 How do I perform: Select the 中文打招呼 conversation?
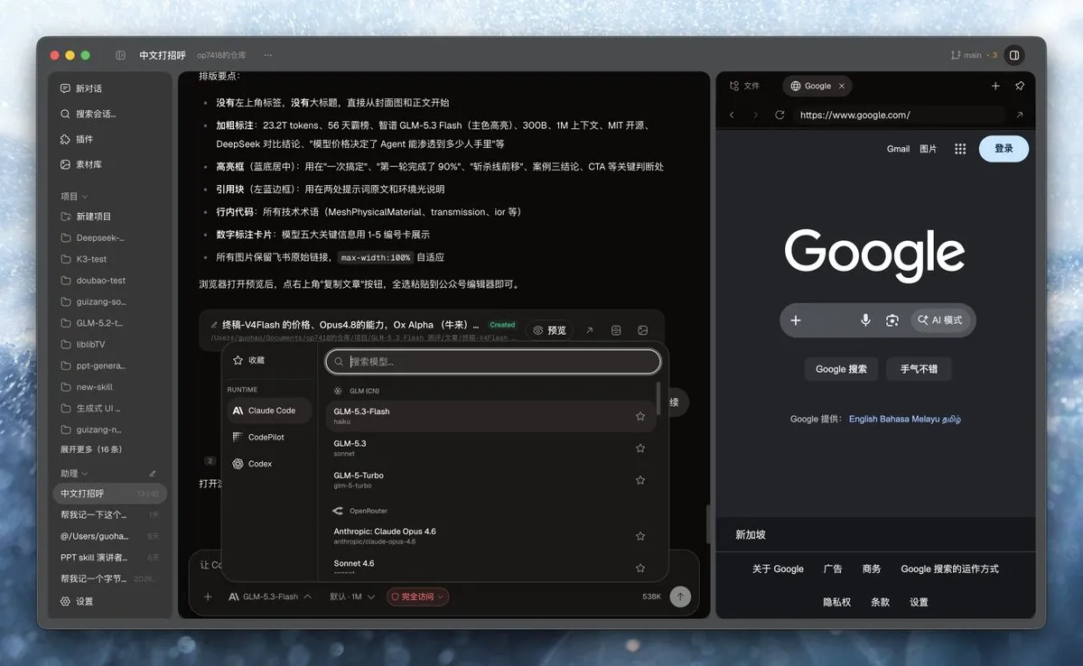[110, 494]
